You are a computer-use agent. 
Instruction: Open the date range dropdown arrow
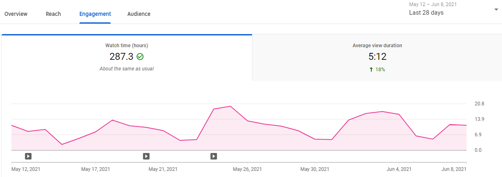pos(496,9)
